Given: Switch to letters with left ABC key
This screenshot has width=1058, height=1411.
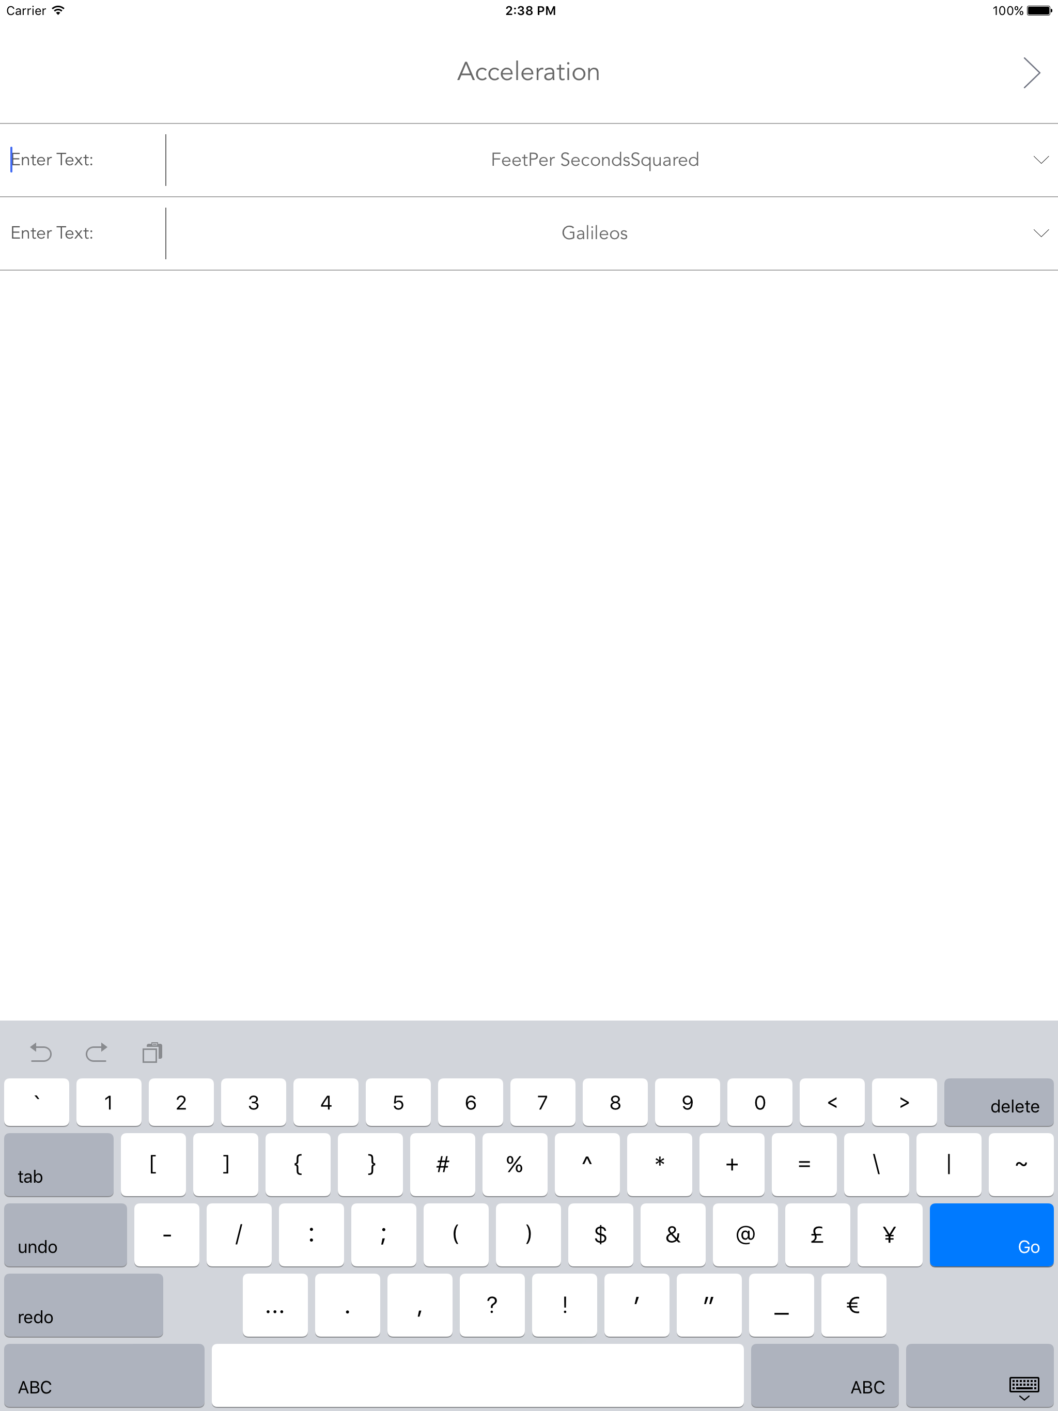Looking at the screenshot, I should point(104,1375).
